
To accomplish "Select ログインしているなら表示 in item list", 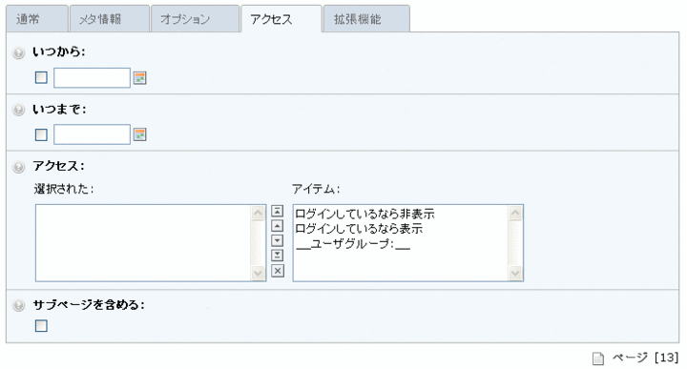I will click(360, 229).
